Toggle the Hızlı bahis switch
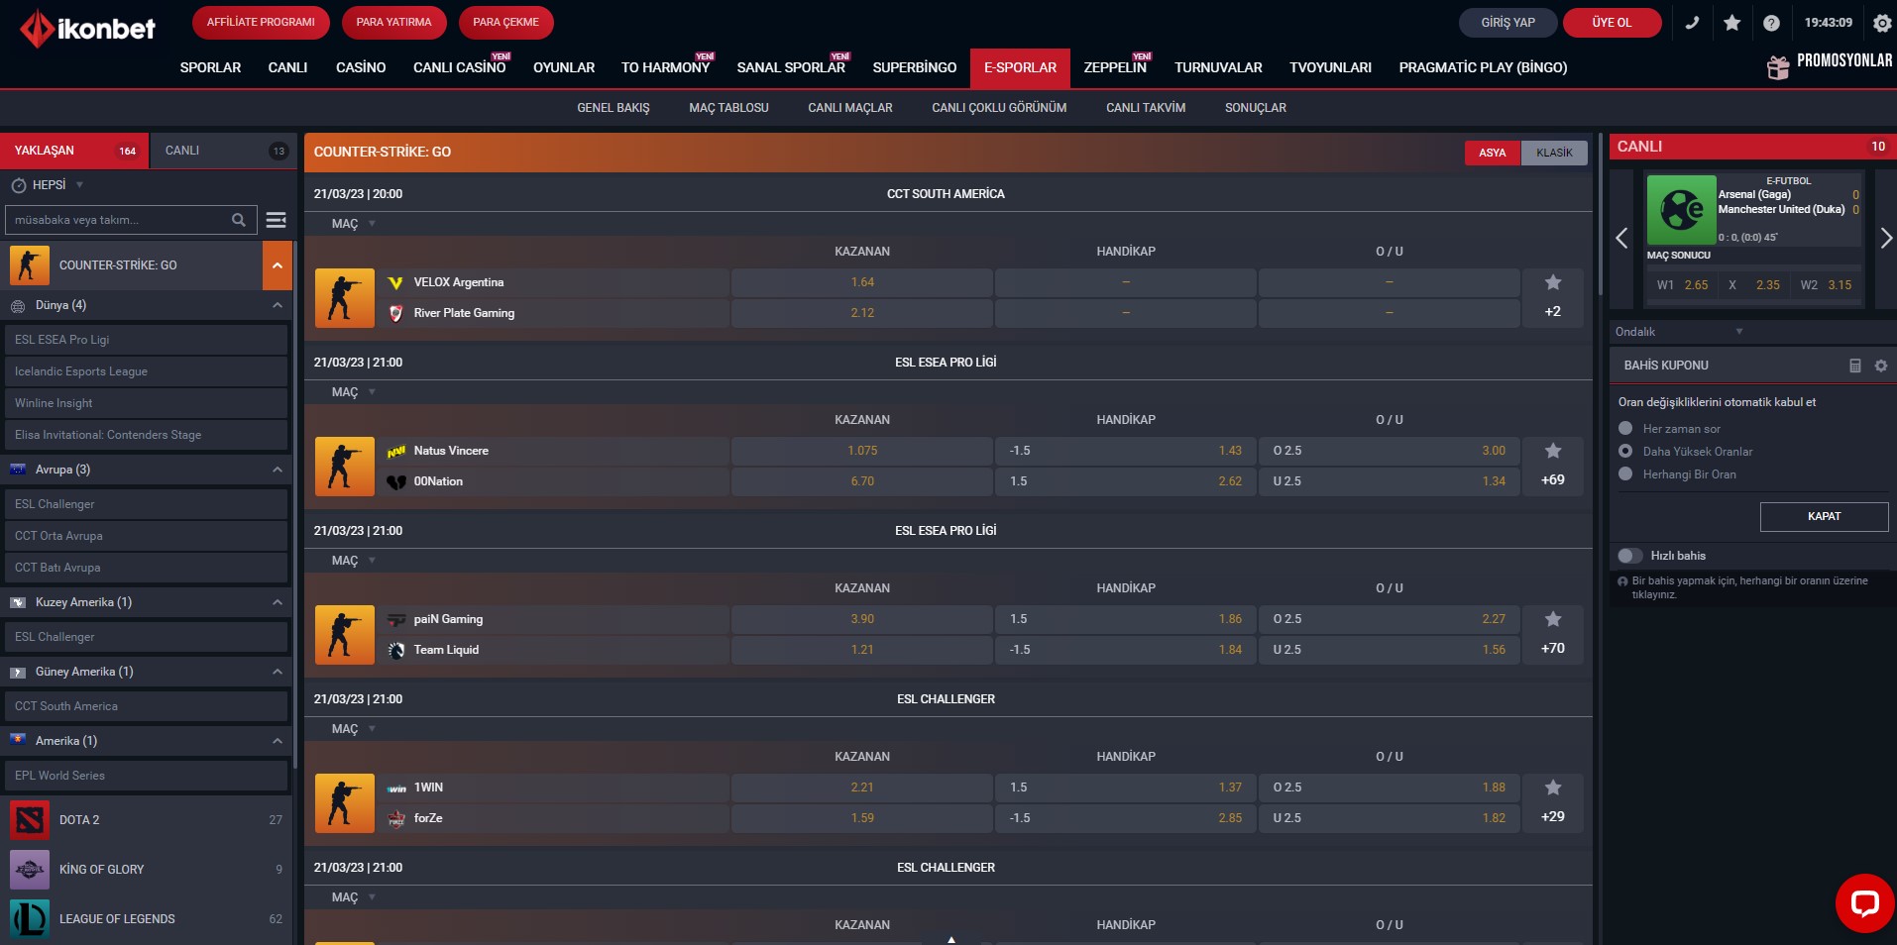Image resolution: width=1897 pixels, height=945 pixels. [1629, 556]
